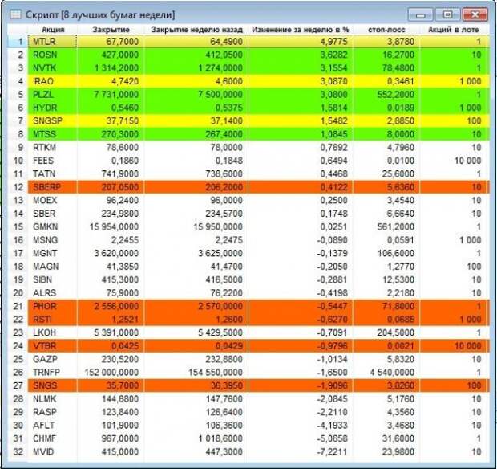This screenshot has height=469, width=497.
Task: Select the ALRS ticker cell
Action: pos(53,293)
